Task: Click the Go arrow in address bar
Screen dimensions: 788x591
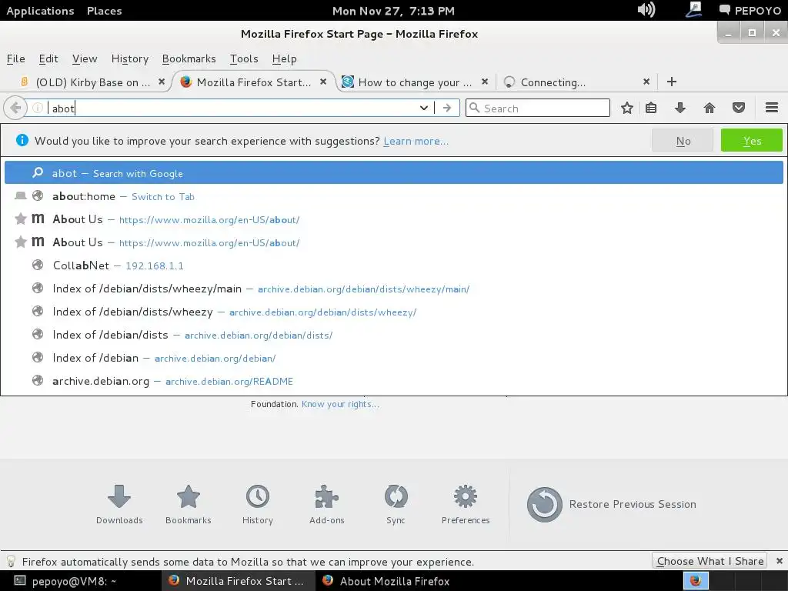Action: click(x=447, y=108)
